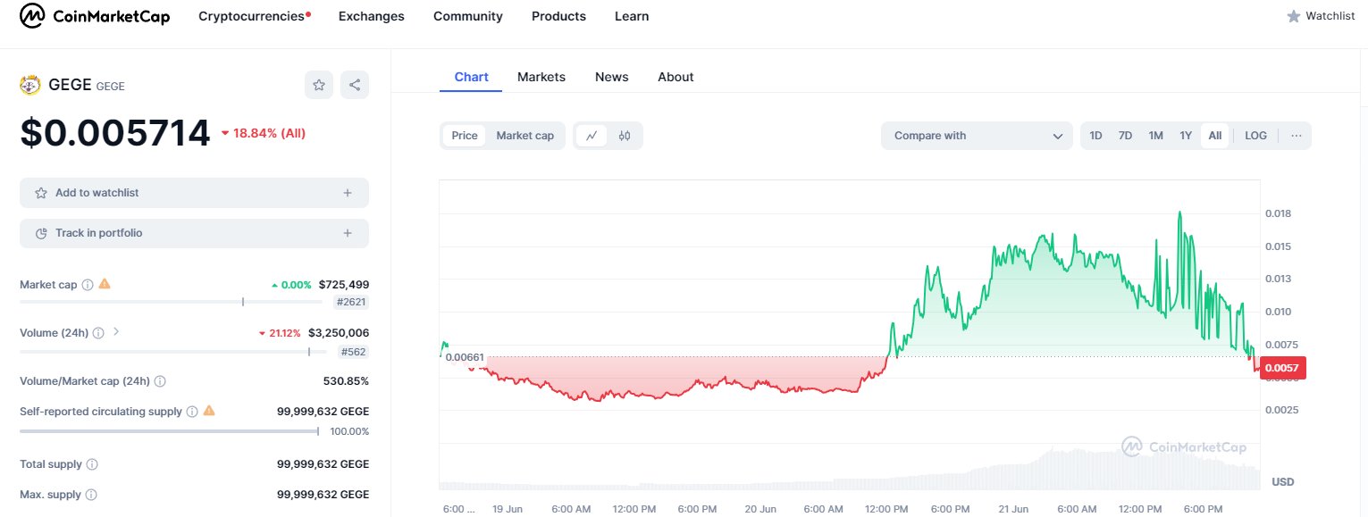1368x517 pixels.
Task: Open chart more options ellipsis
Action: tap(1297, 136)
